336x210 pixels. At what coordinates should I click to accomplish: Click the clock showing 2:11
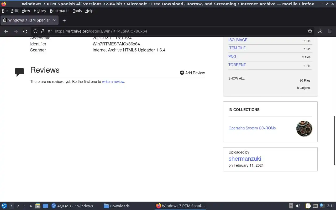click(331, 206)
